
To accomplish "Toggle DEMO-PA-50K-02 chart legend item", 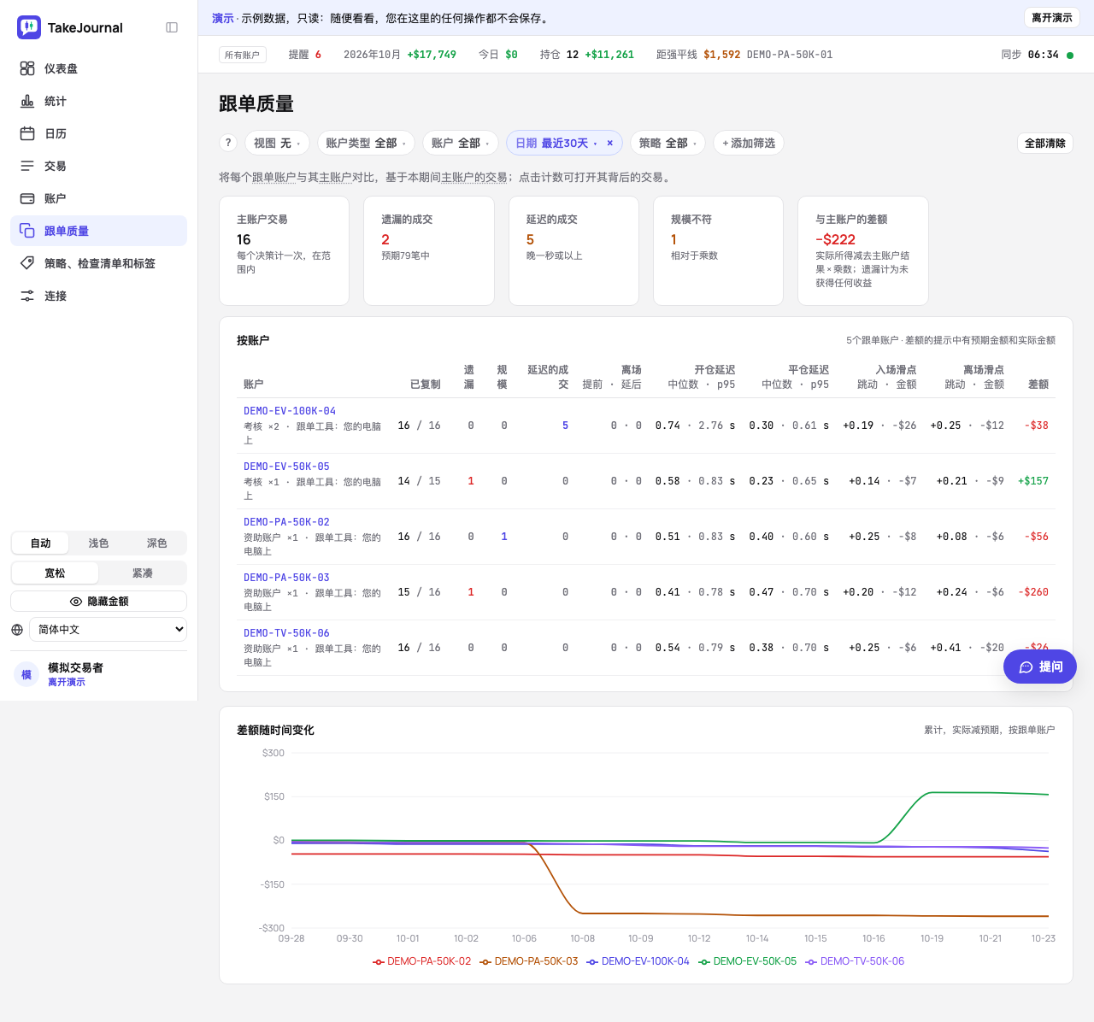I will (x=422, y=961).
